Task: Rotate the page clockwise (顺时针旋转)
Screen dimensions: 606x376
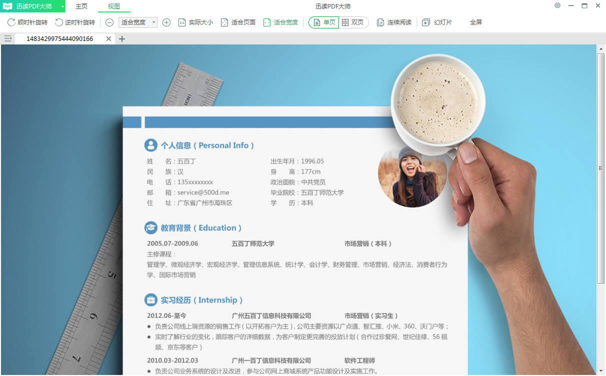Action: pyautogui.click(x=27, y=22)
